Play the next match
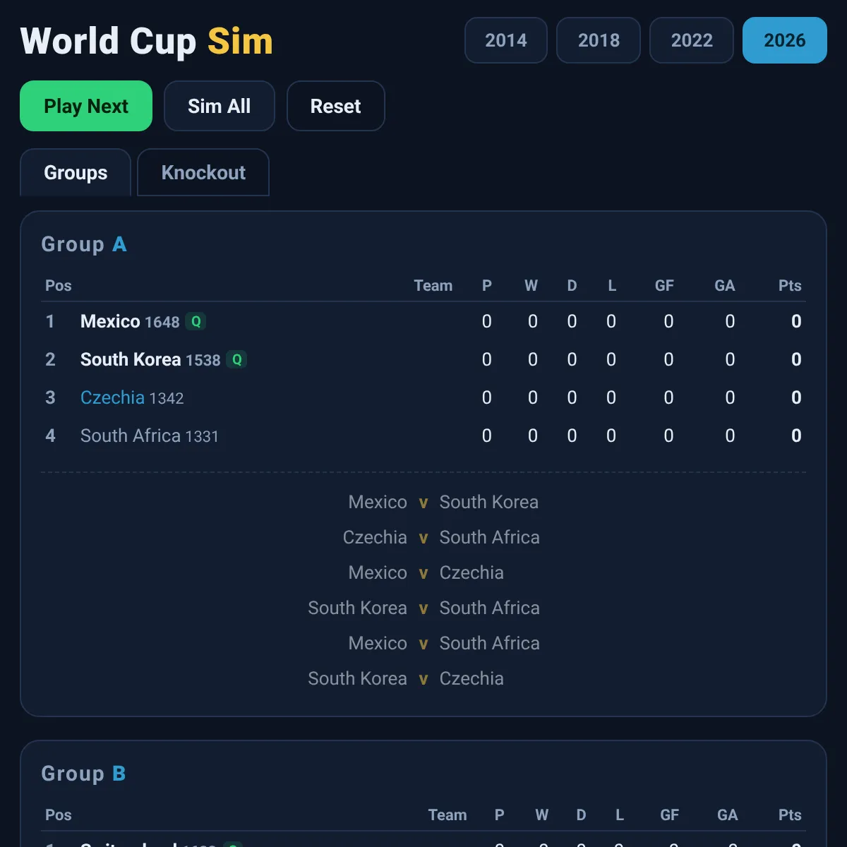The width and height of the screenshot is (847, 847). (x=86, y=106)
